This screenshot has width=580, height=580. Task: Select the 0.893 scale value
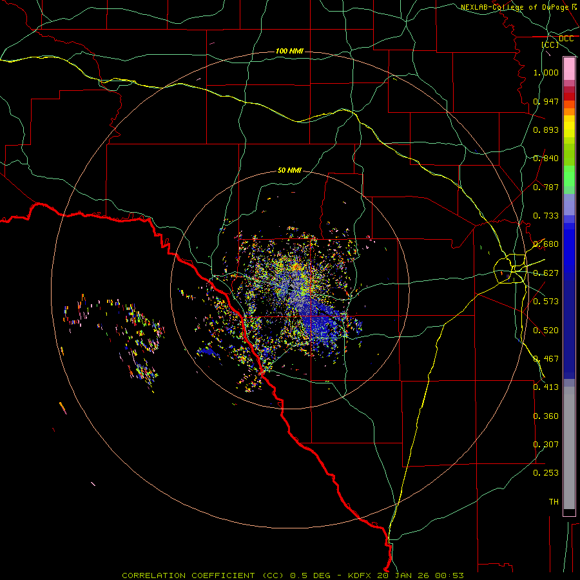546,130
